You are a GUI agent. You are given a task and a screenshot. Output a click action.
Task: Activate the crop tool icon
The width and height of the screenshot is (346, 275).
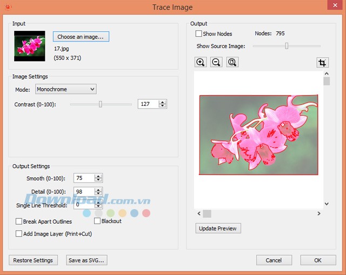coord(322,63)
